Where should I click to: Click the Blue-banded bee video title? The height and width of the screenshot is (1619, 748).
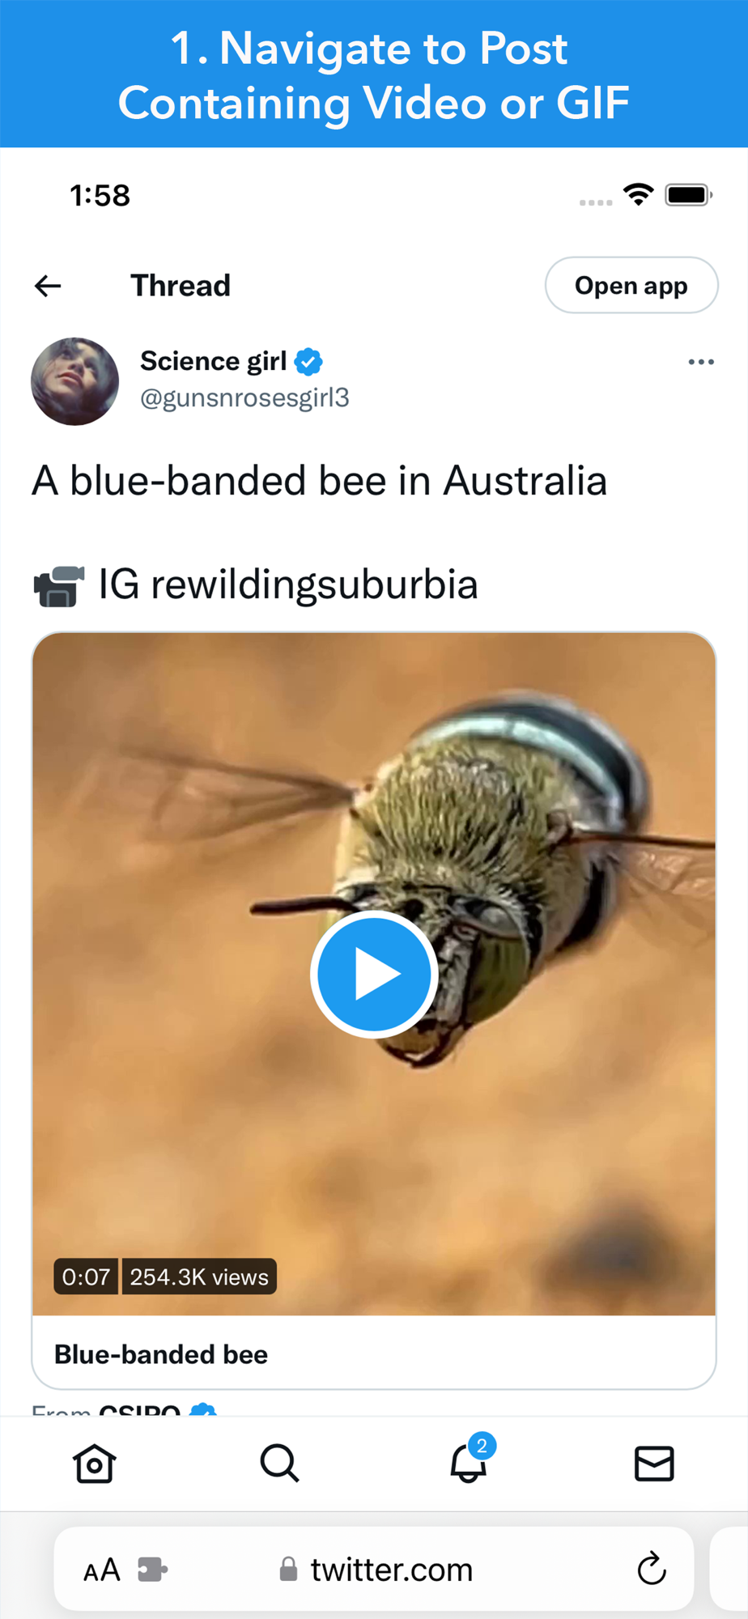click(x=161, y=1354)
